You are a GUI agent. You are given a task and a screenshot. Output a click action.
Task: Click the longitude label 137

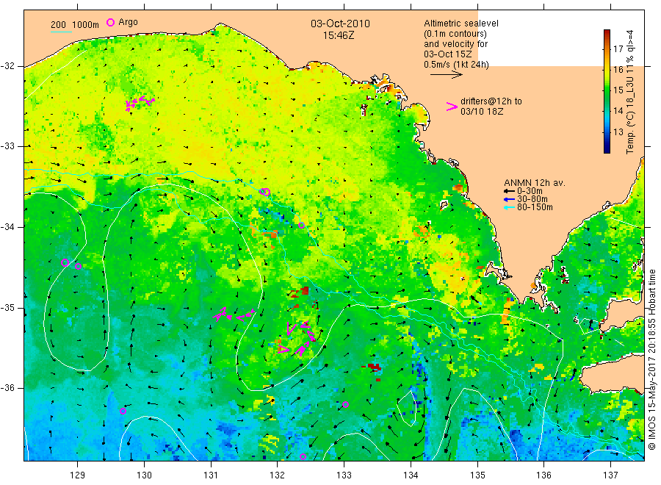pyautogui.click(x=610, y=475)
